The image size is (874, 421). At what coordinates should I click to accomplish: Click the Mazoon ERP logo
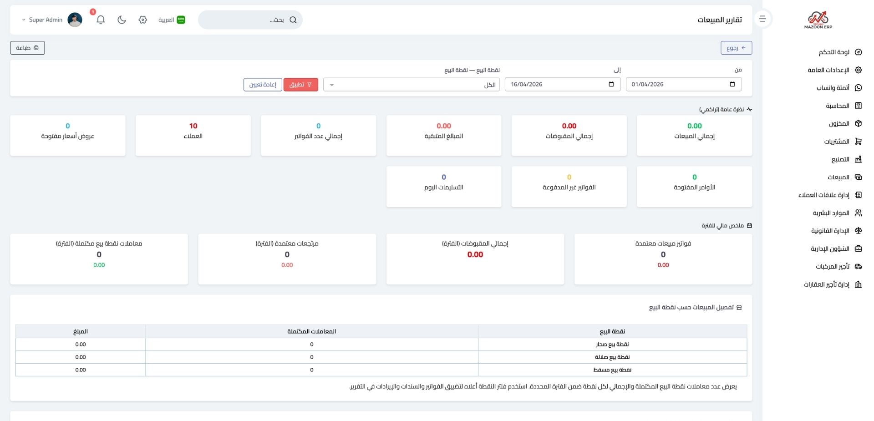click(x=818, y=20)
